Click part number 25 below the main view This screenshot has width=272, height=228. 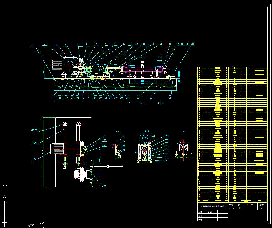point(121,98)
